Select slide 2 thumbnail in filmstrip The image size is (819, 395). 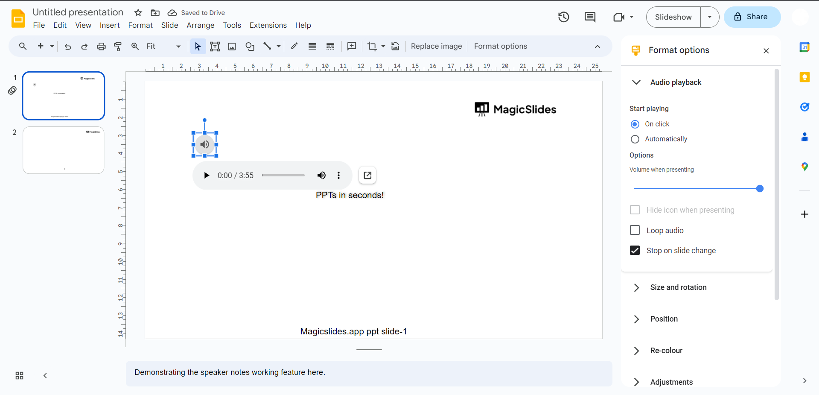coord(64,150)
